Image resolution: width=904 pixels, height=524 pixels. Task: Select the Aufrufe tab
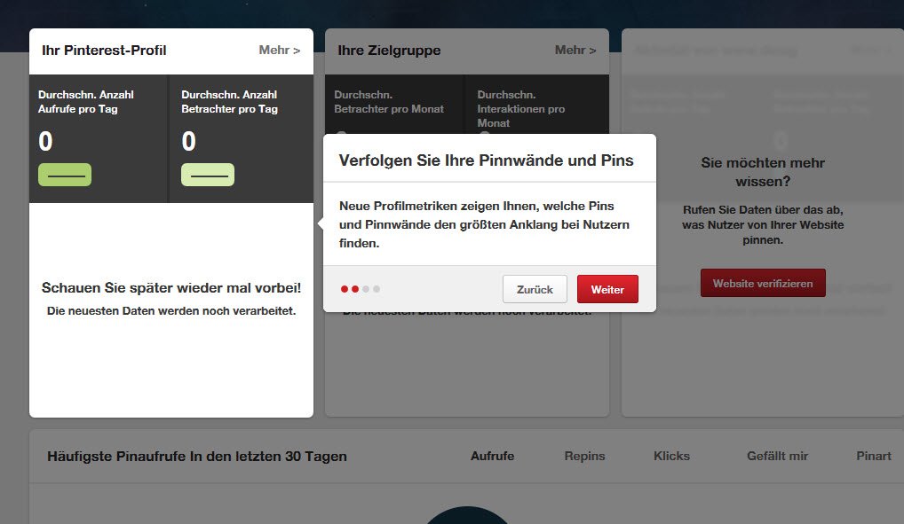492,456
